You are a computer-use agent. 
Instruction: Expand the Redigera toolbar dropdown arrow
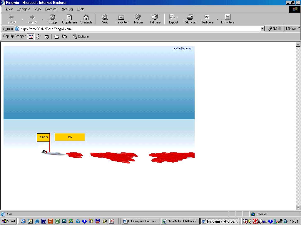(x=218, y=19)
